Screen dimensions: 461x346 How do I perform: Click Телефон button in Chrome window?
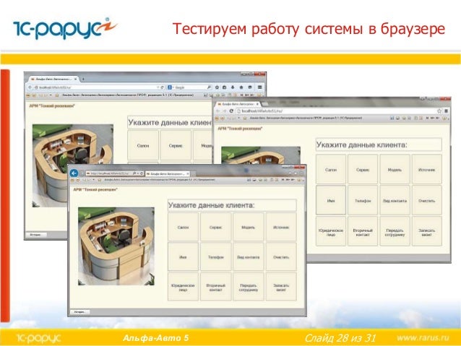363,200
